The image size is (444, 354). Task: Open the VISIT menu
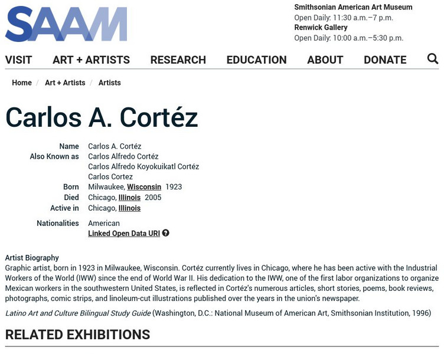pyautogui.click(x=19, y=60)
